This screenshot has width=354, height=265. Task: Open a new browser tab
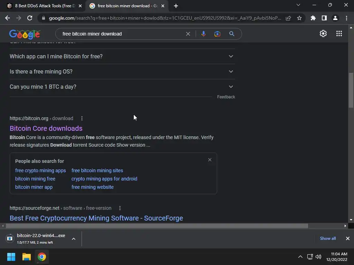(176, 6)
